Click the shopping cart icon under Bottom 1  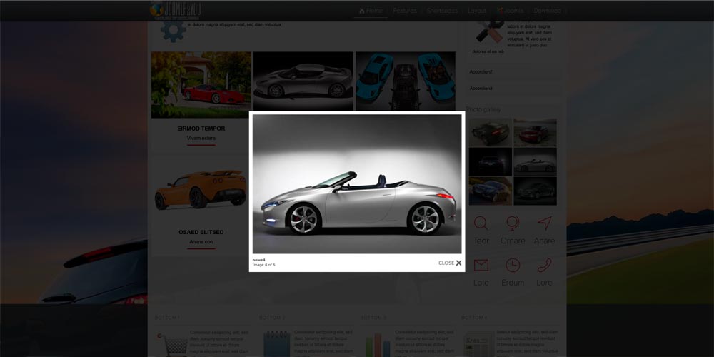pyautogui.click(x=168, y=343)
